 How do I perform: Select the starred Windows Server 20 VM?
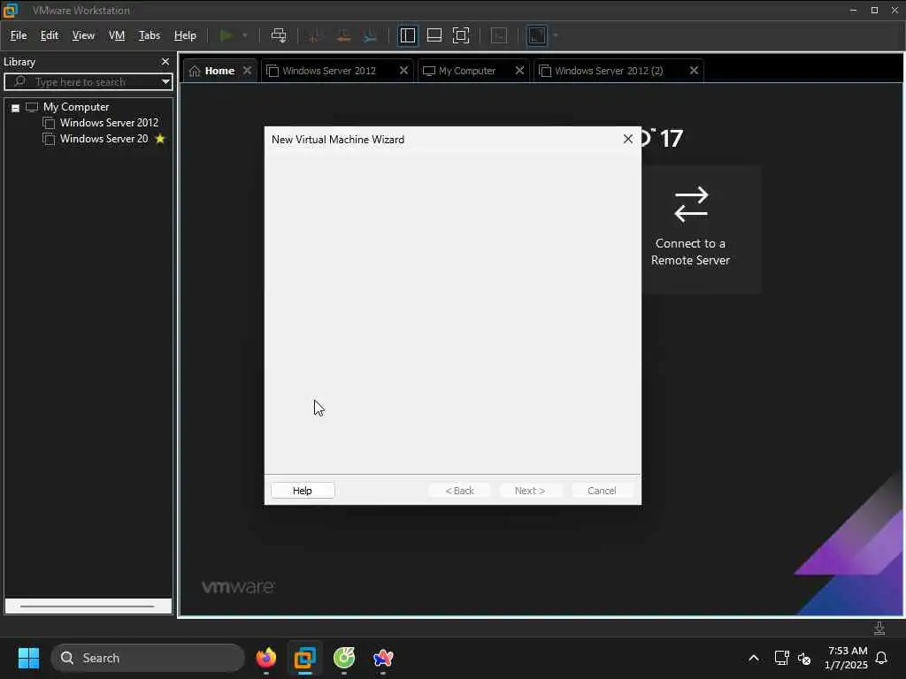tap(104, 139)
